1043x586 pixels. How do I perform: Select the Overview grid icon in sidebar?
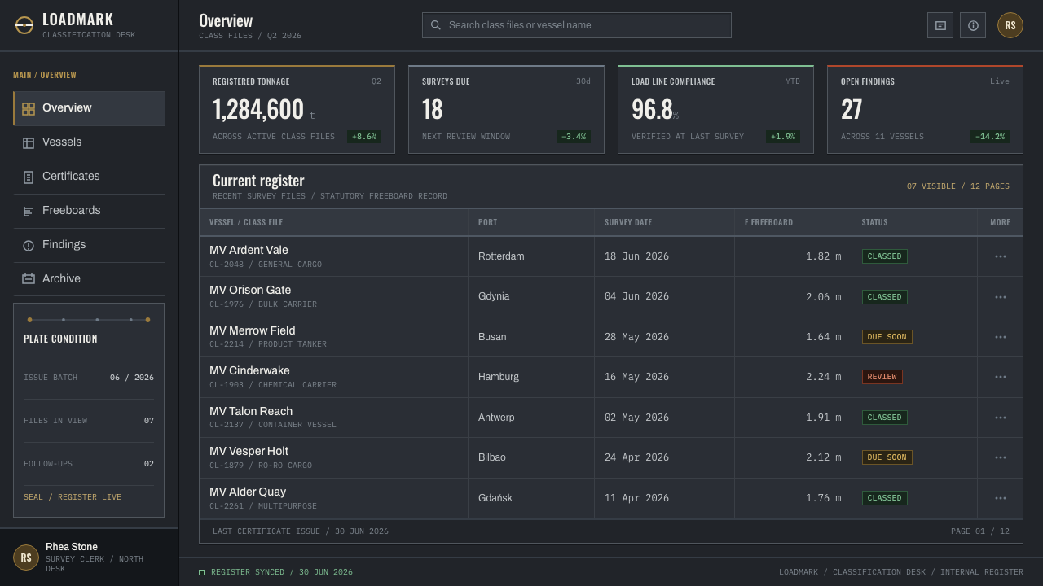tap(29, 108)
